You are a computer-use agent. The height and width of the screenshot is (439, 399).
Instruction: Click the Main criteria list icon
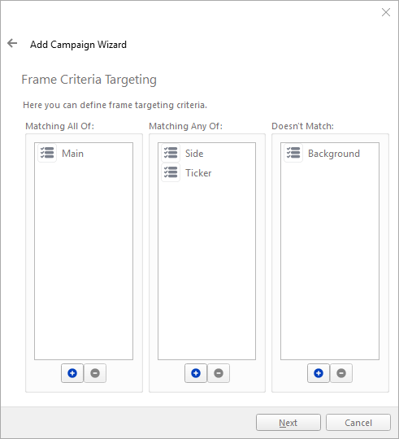(x=47, y=153)
